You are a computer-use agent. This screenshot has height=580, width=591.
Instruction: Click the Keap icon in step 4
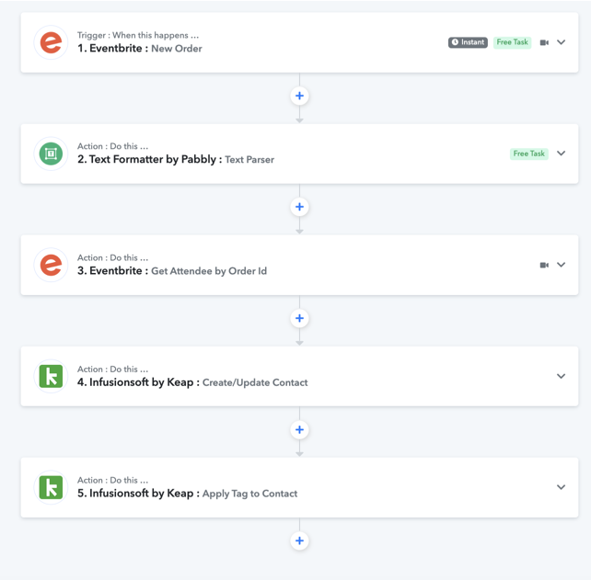(x=51, y=376)
